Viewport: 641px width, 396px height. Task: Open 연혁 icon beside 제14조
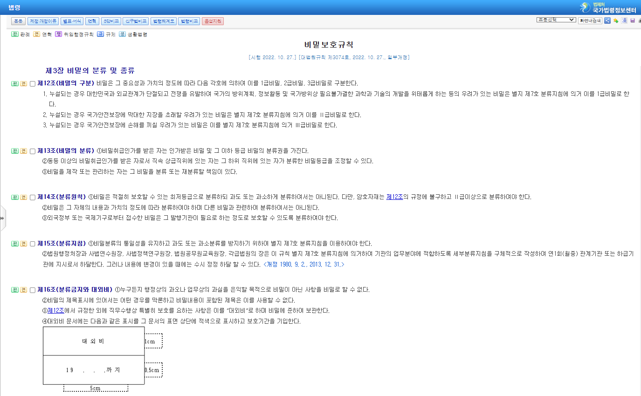(23, 197)
